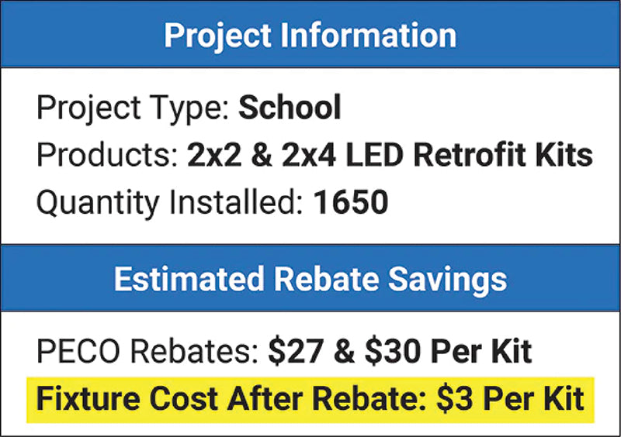Select the $3 Per Kit amount
Image resolution: width=621 pixels, height=437 pixels.
[x=511, y=398]
